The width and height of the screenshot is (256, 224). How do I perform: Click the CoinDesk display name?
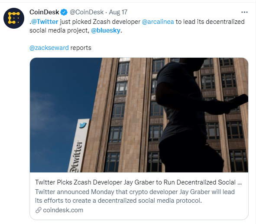coord(44,12)
